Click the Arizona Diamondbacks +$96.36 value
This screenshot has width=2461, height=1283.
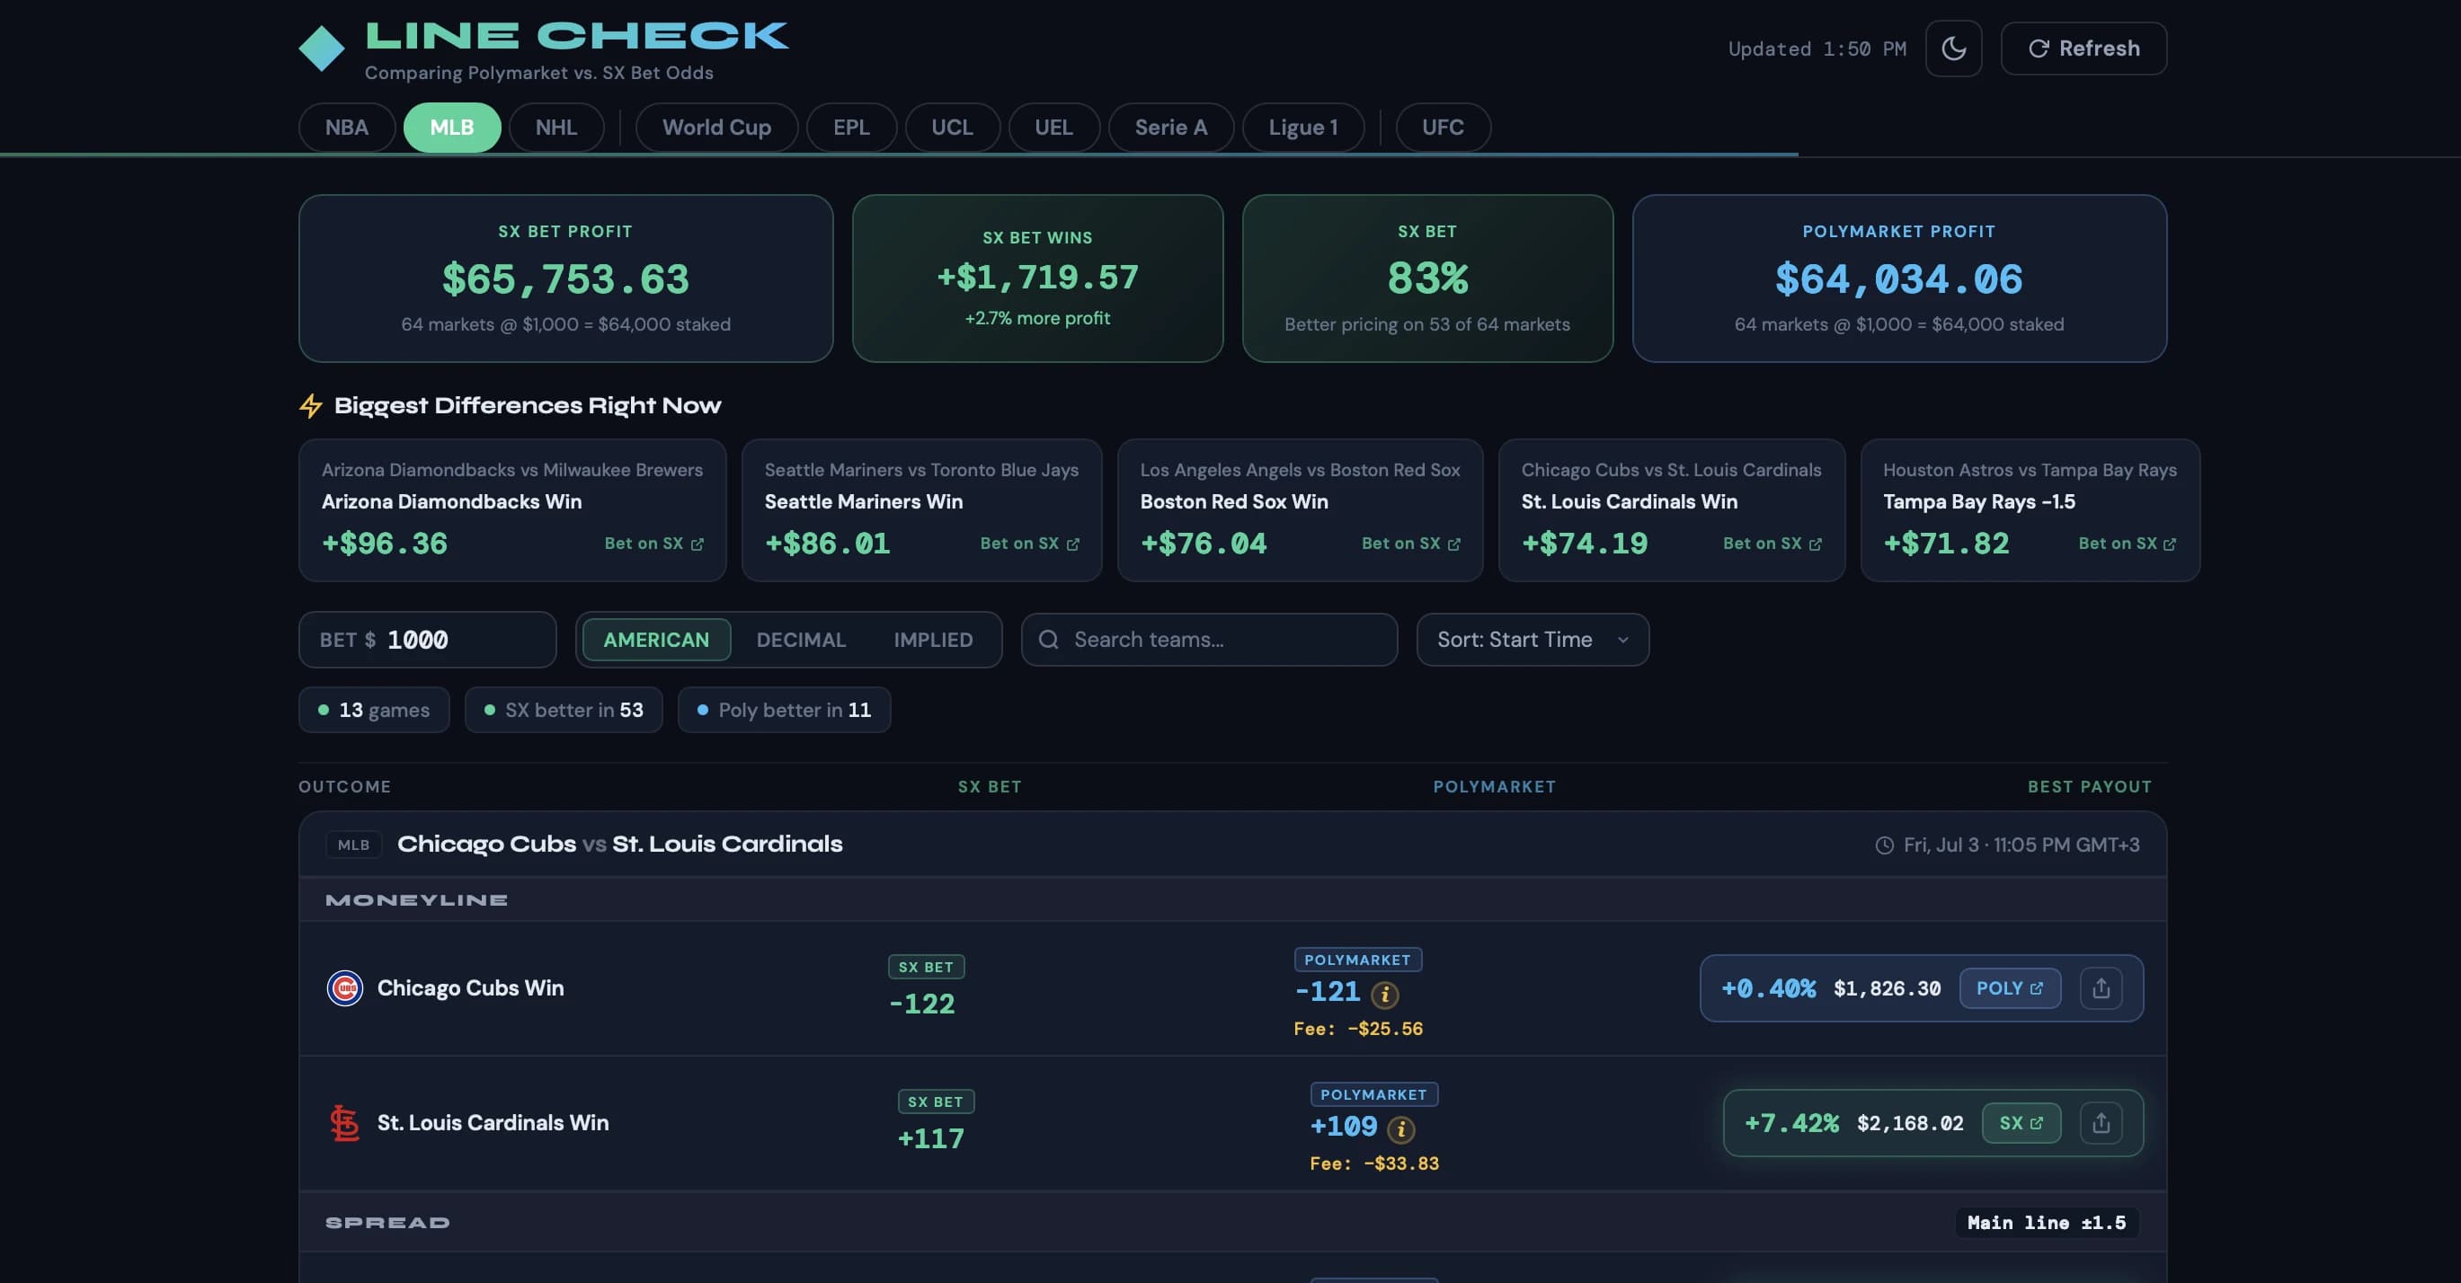coord(384,544)
